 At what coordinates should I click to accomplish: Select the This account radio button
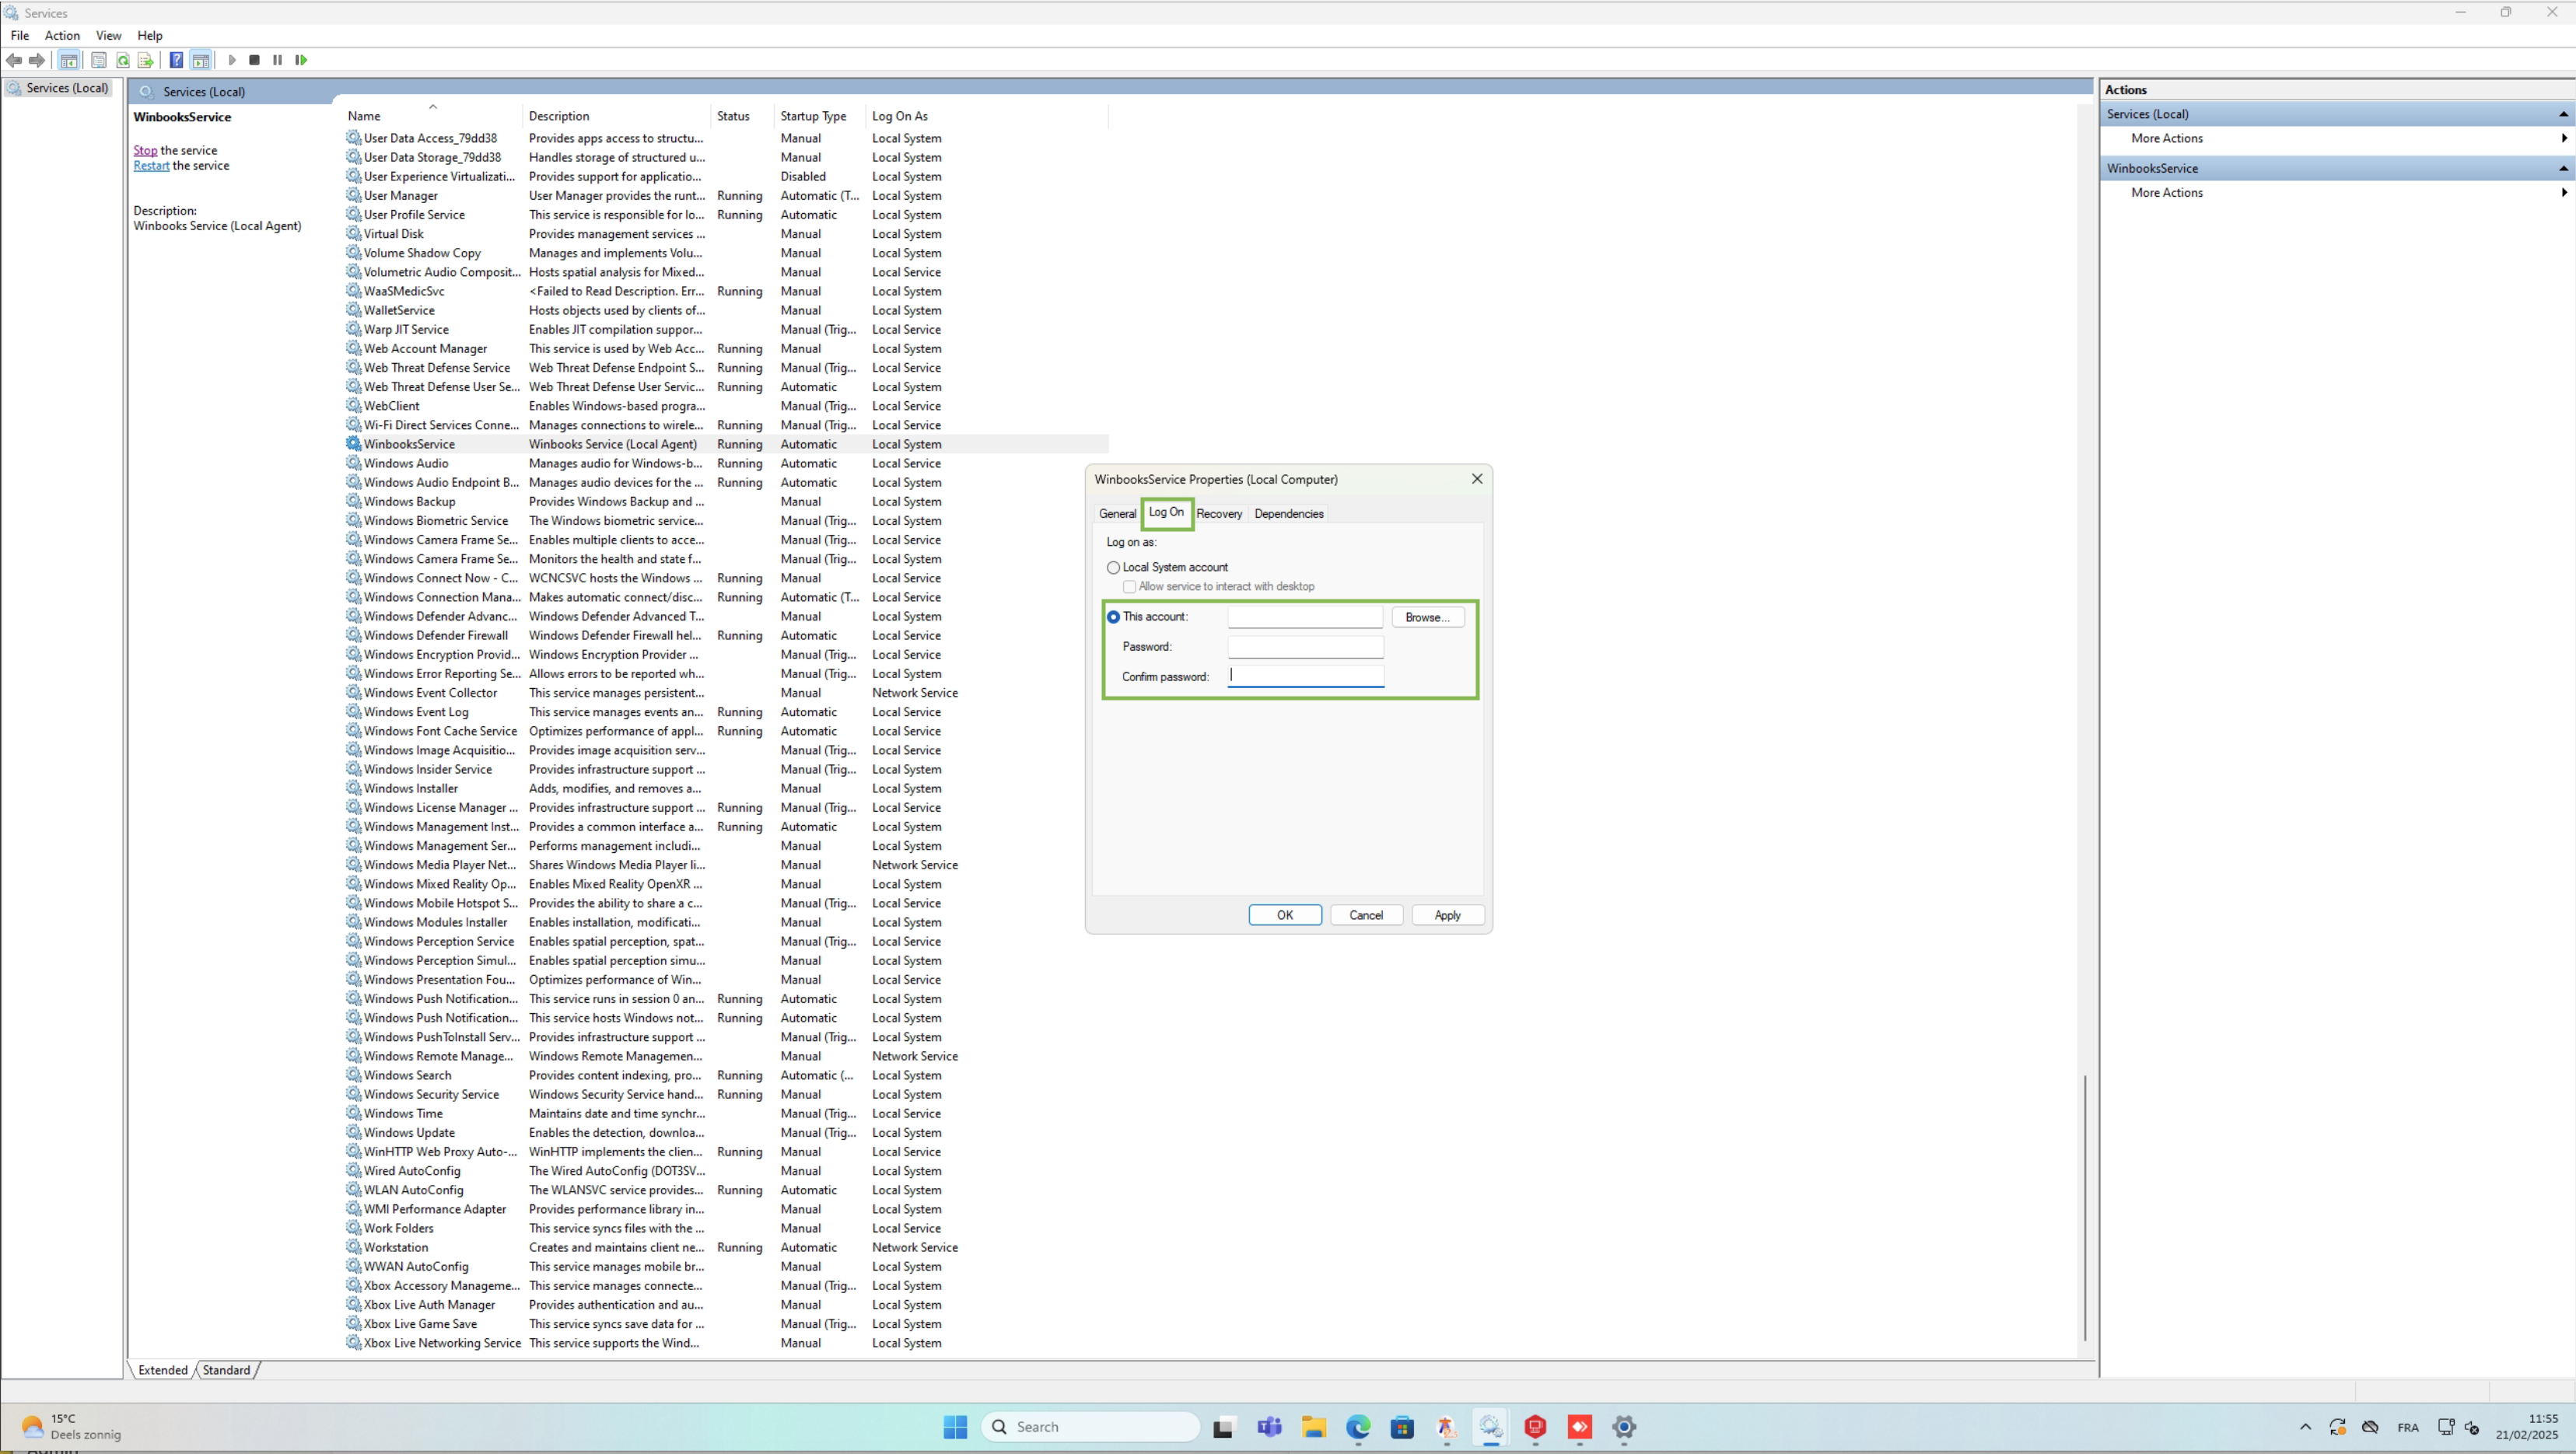point(1113,617)
